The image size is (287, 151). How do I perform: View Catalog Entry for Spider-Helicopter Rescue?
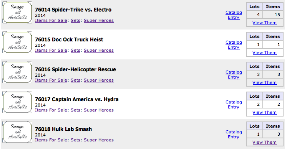234,74
